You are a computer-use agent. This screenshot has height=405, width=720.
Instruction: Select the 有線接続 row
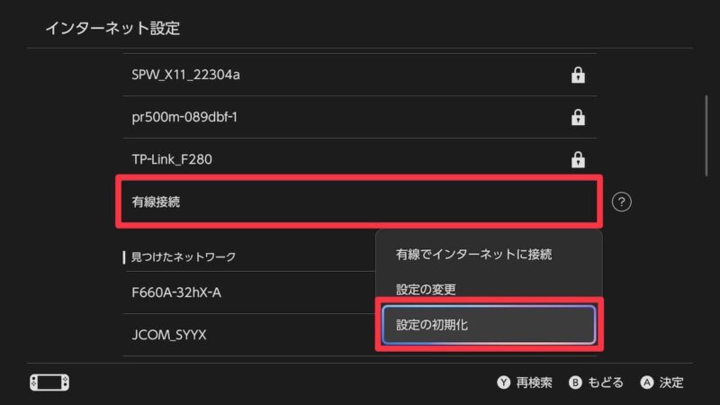click(x=359, y=202)
